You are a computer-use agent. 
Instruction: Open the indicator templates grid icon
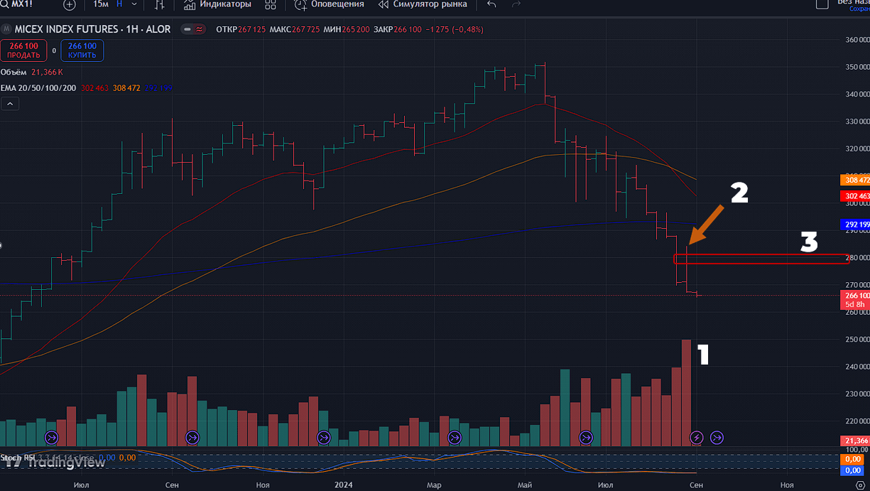coord(270,4)
